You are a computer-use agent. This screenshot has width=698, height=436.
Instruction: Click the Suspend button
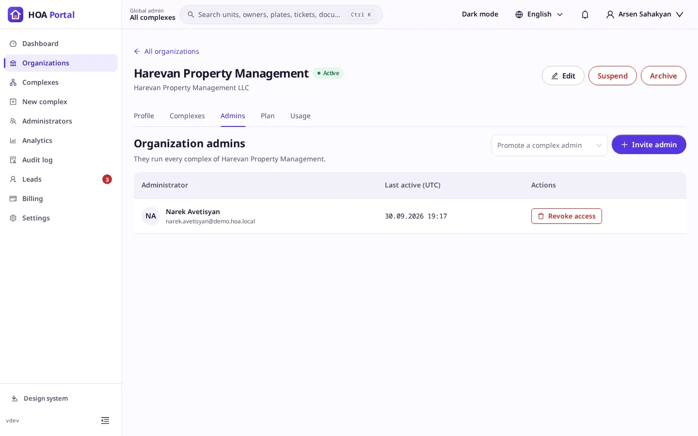(x=612, y=76)
